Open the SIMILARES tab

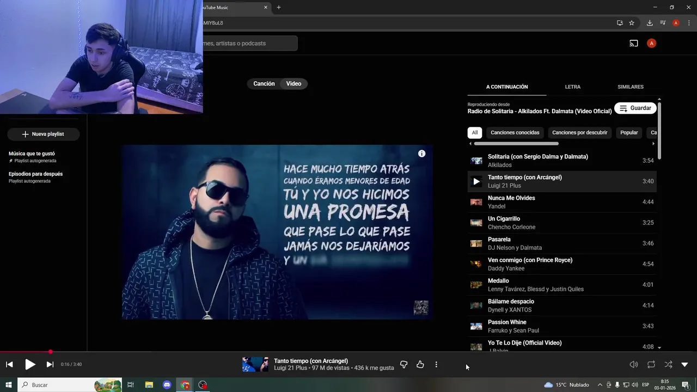(x=631, y=87)
